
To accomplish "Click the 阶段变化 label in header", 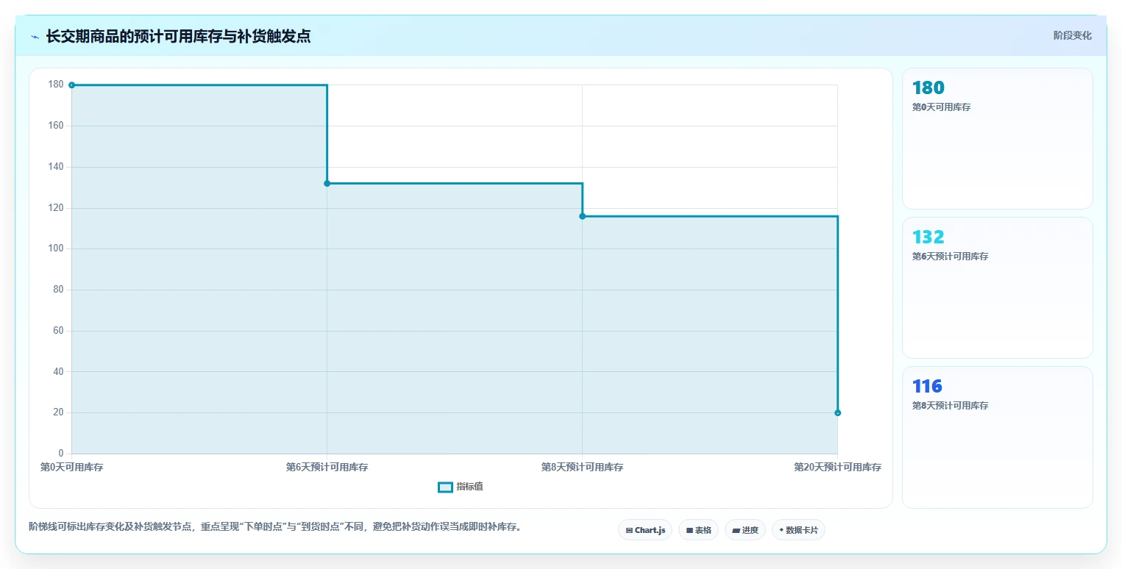I will (x=1072, y=35).
